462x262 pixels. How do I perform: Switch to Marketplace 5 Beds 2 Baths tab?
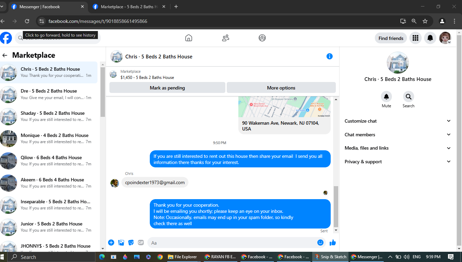click(129, 7)
